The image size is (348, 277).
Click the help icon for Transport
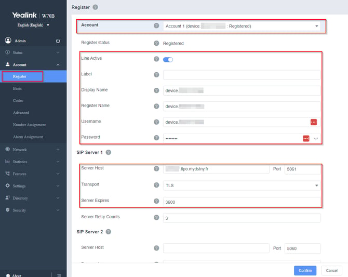(156, 185)
